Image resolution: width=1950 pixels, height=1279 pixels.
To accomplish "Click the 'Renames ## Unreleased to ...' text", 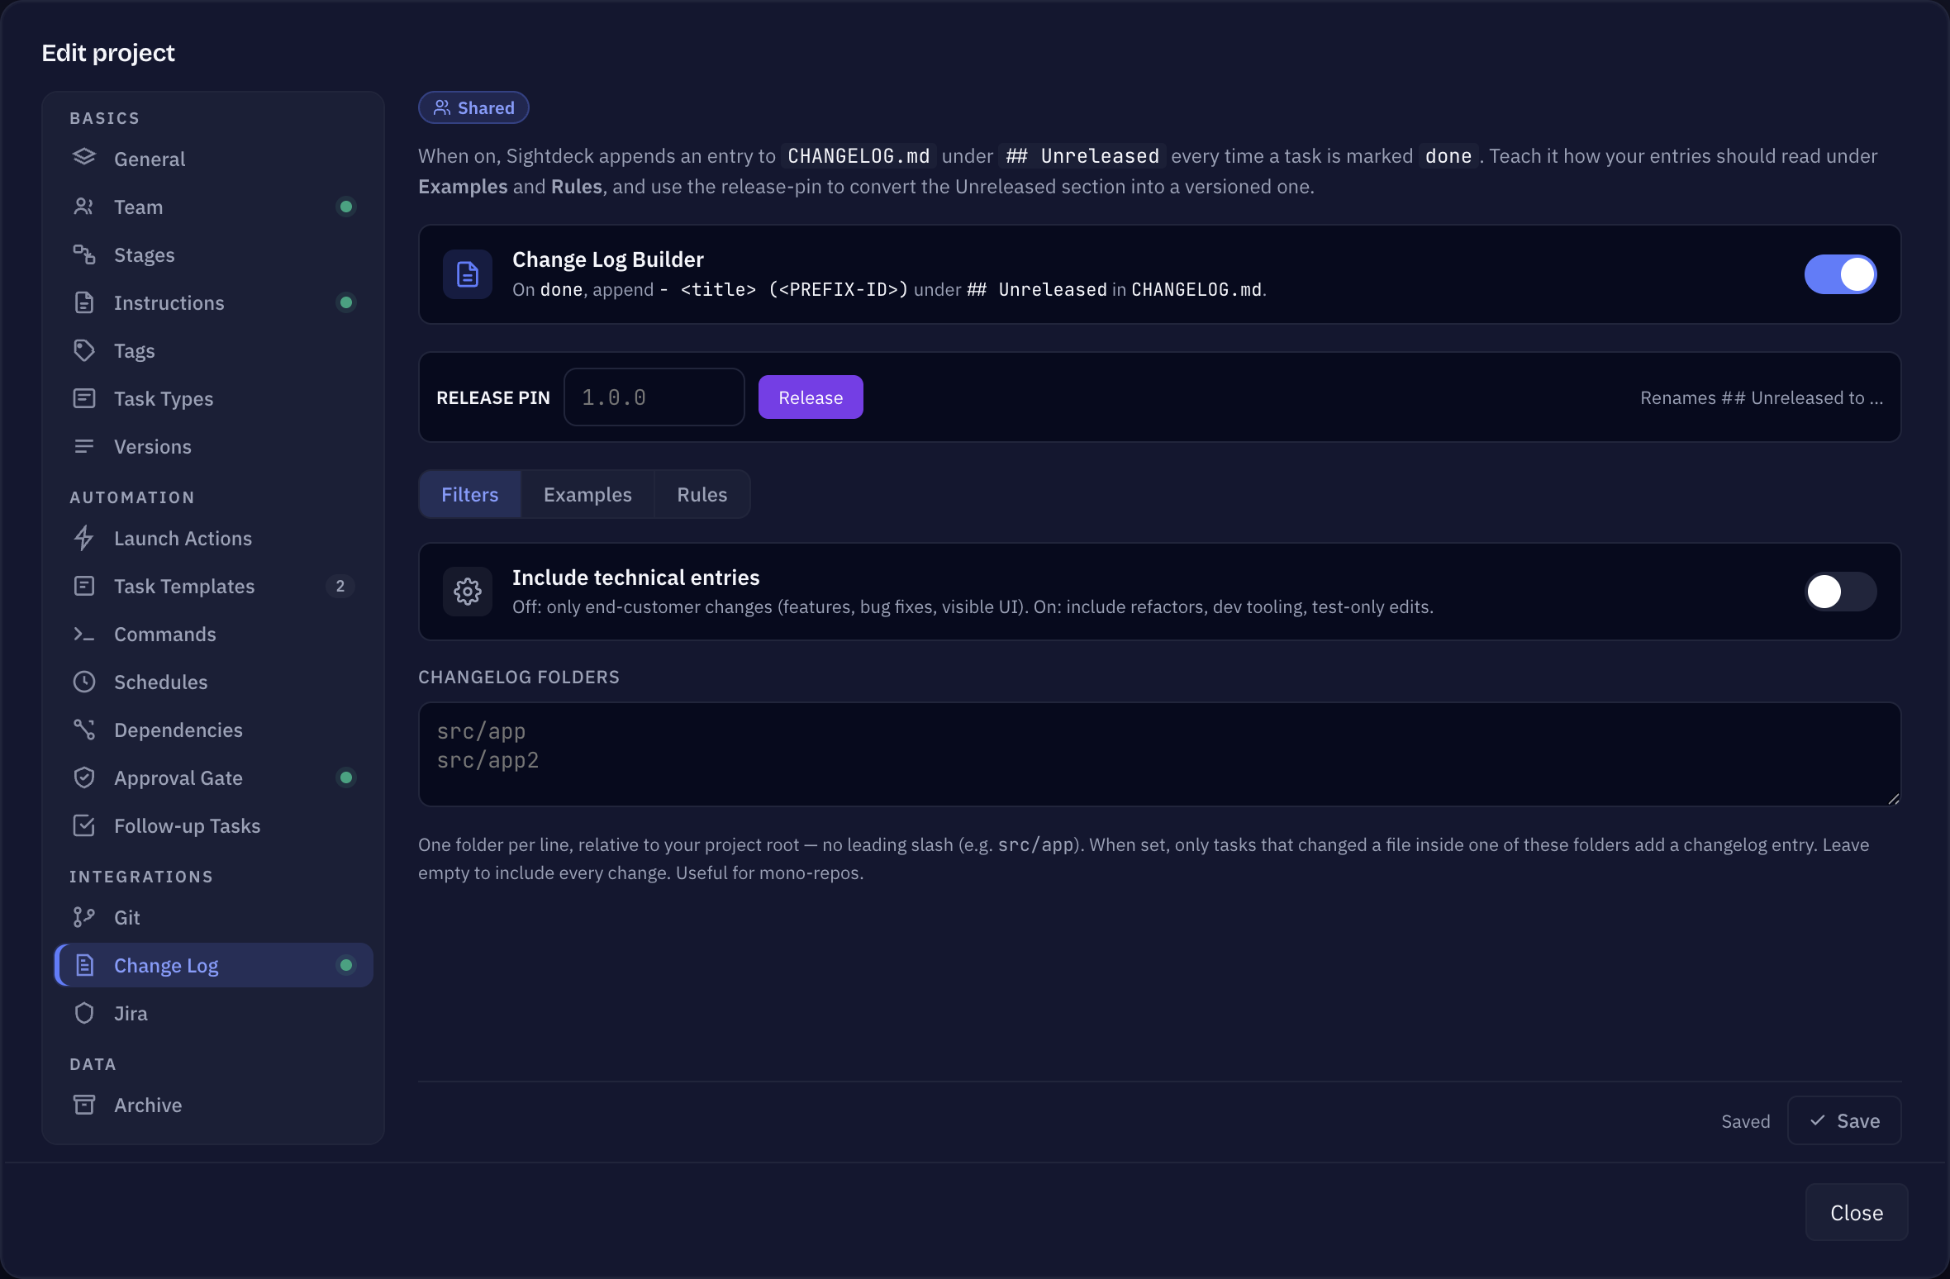I will coord(1762,397).
